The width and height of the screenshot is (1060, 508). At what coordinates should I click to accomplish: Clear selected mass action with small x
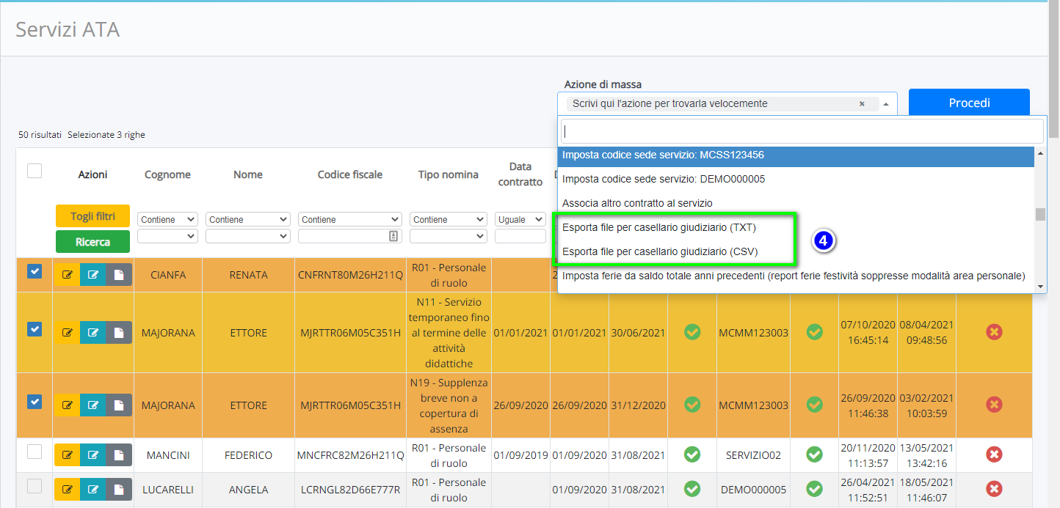coord(862,104)
